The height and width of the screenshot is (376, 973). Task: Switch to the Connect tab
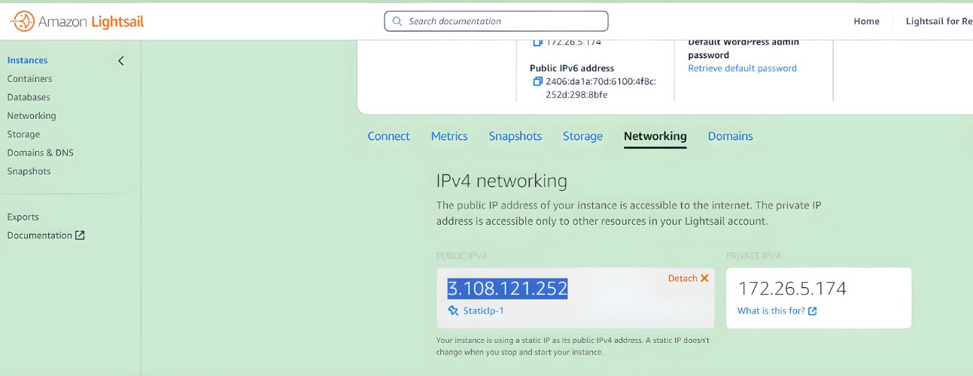click(388, 136)
